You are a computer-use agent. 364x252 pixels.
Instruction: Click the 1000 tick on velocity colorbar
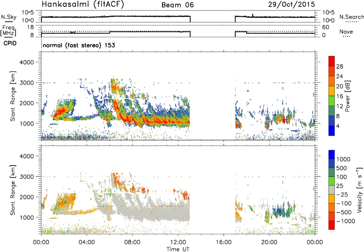click(x=343, y=159)
